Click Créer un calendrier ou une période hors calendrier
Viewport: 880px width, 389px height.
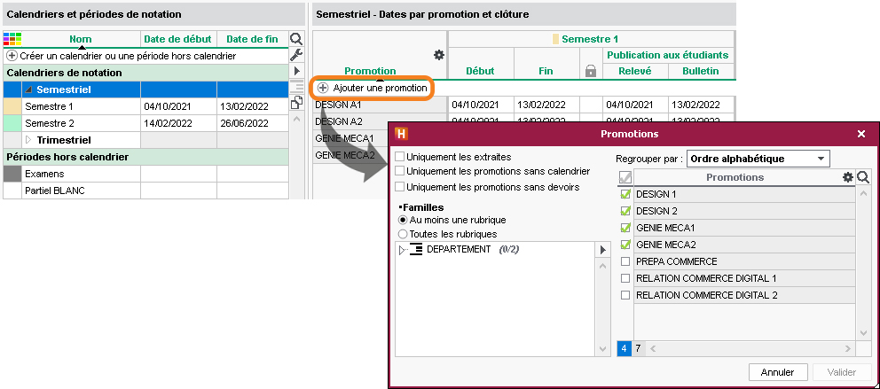pyautogui.click(x=128, y=56)
